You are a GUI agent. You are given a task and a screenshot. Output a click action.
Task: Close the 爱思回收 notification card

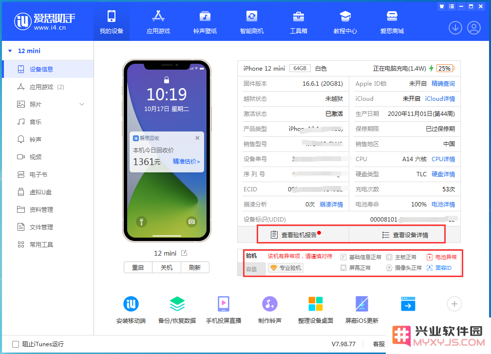point(197,138)
